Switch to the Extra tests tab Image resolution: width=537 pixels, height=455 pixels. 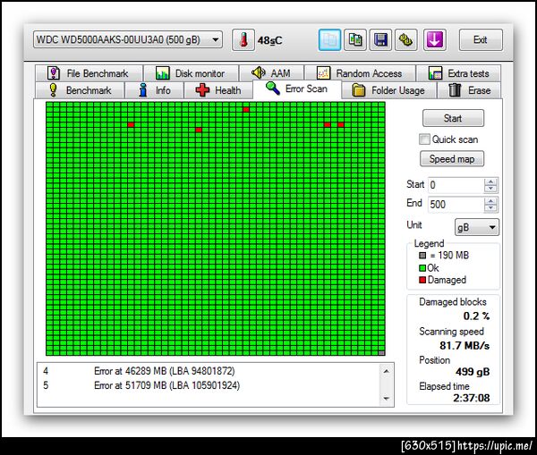point(458,73)
